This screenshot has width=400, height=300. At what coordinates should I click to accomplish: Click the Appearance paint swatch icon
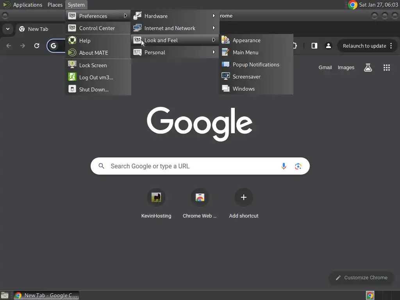pos(225,40)
